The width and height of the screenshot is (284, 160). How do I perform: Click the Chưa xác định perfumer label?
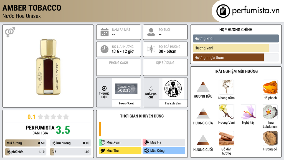pos(173,103)
